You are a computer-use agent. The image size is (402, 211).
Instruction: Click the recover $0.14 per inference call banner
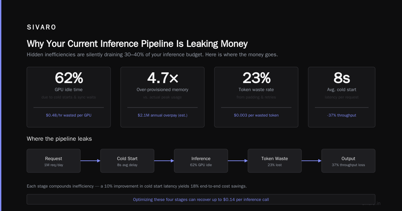201,199
